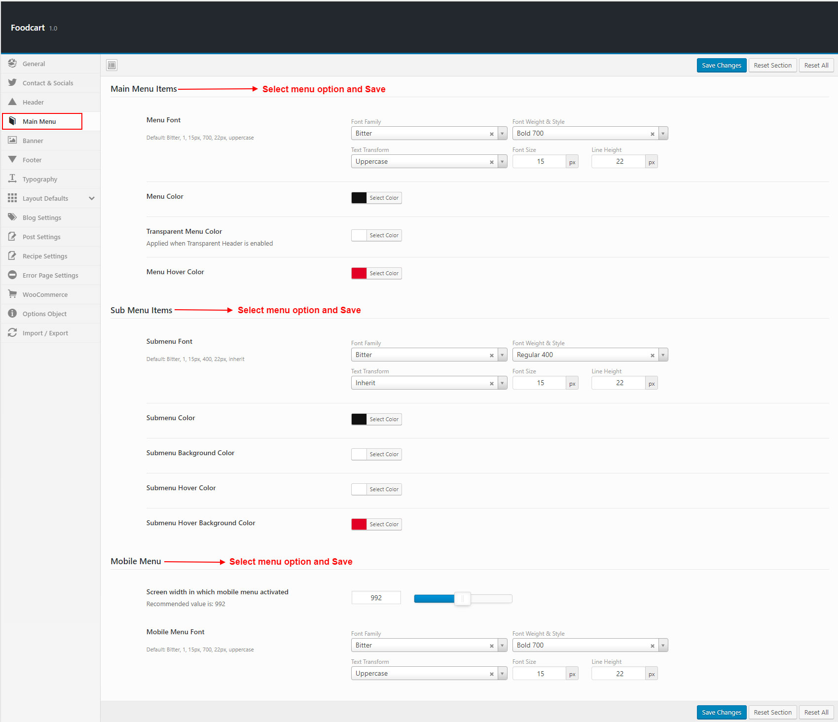Select Color for Menu Hover Color
Image resolution: width=838 pixels, height=722 pixels.
click(376, 273)
